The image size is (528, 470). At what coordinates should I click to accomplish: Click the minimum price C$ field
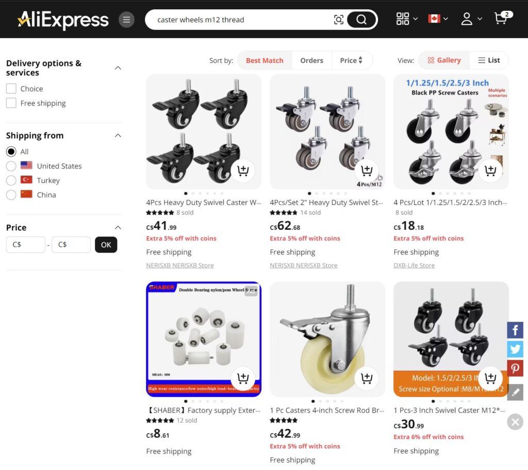[26, 245]
